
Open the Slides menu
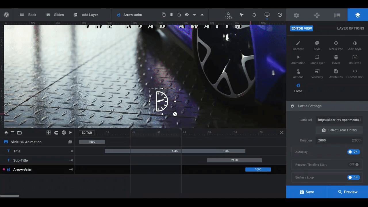point(55,15)
